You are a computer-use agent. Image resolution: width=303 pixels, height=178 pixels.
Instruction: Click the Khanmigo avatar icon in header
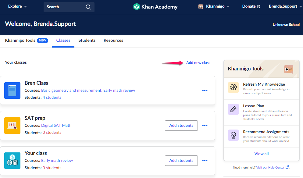[201, 7]
